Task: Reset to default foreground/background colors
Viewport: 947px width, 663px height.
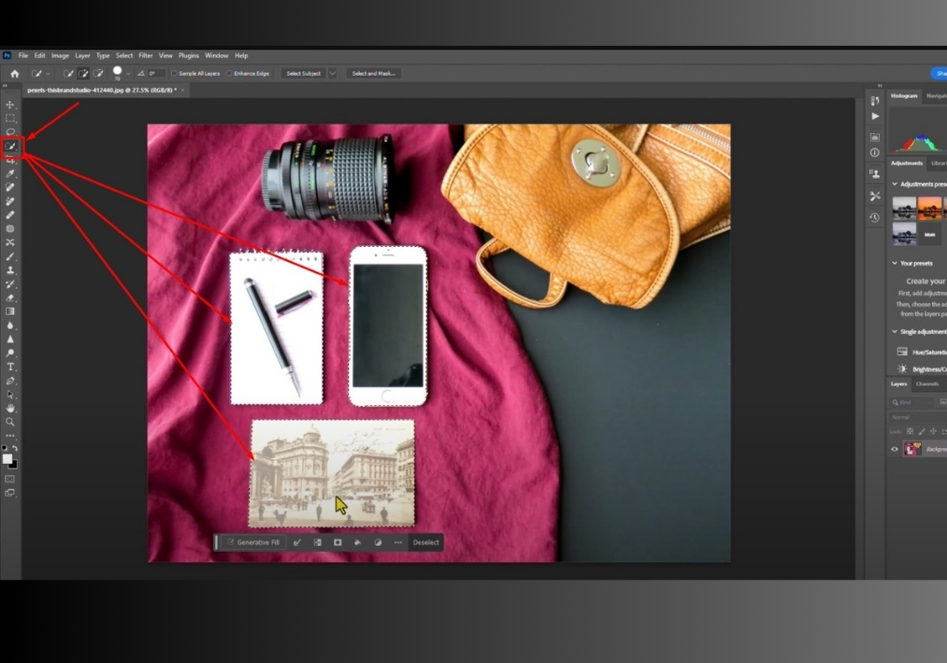Action: coord(5,449)
